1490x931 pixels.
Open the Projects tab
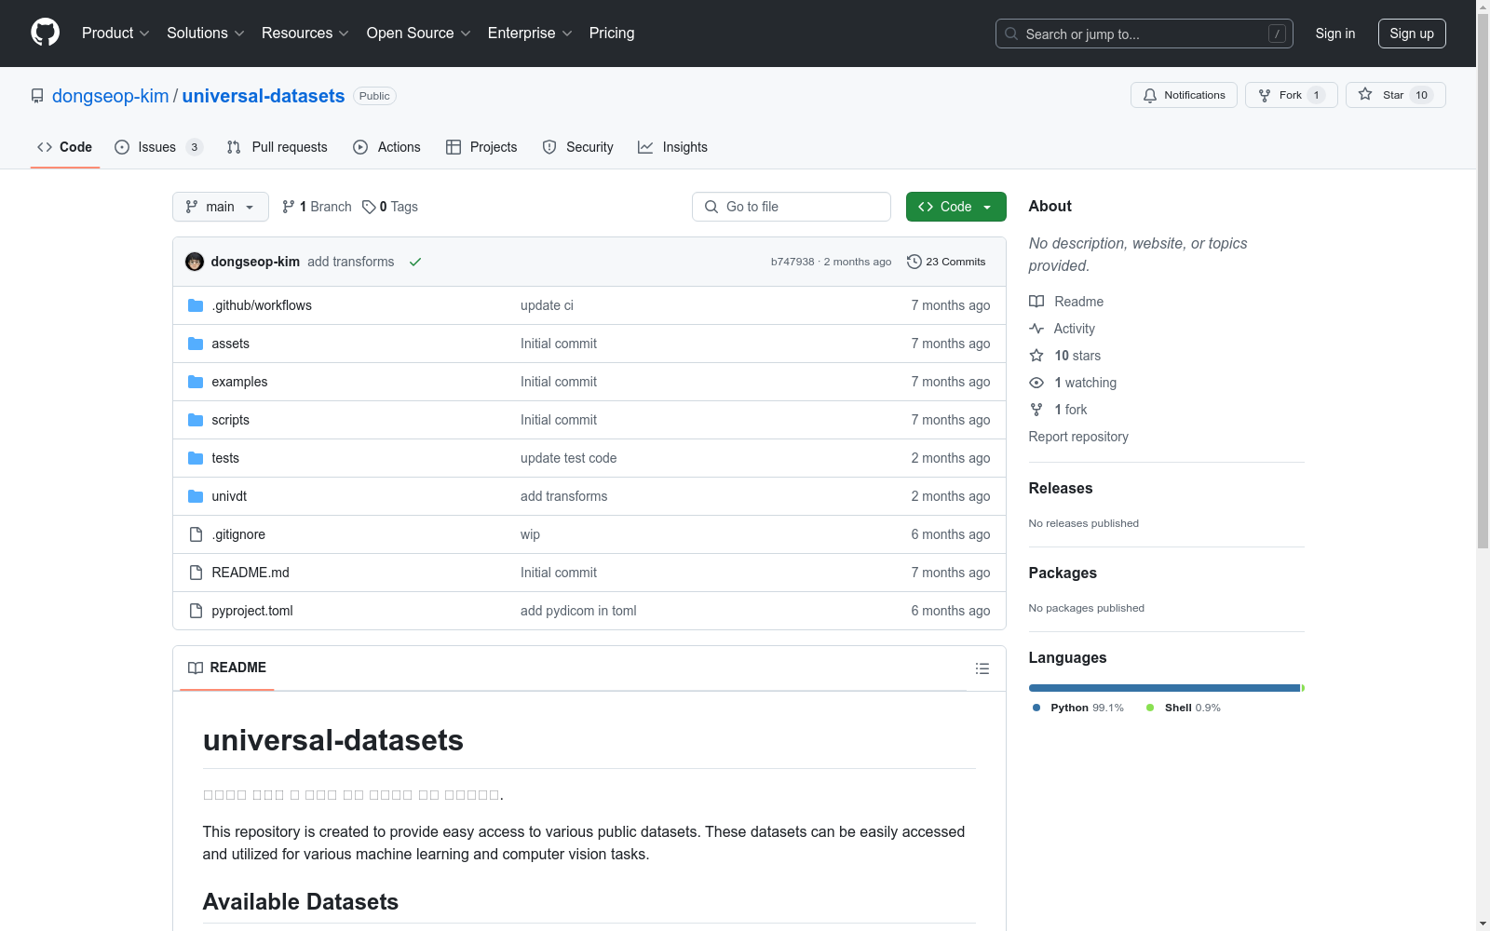[481, 147]
